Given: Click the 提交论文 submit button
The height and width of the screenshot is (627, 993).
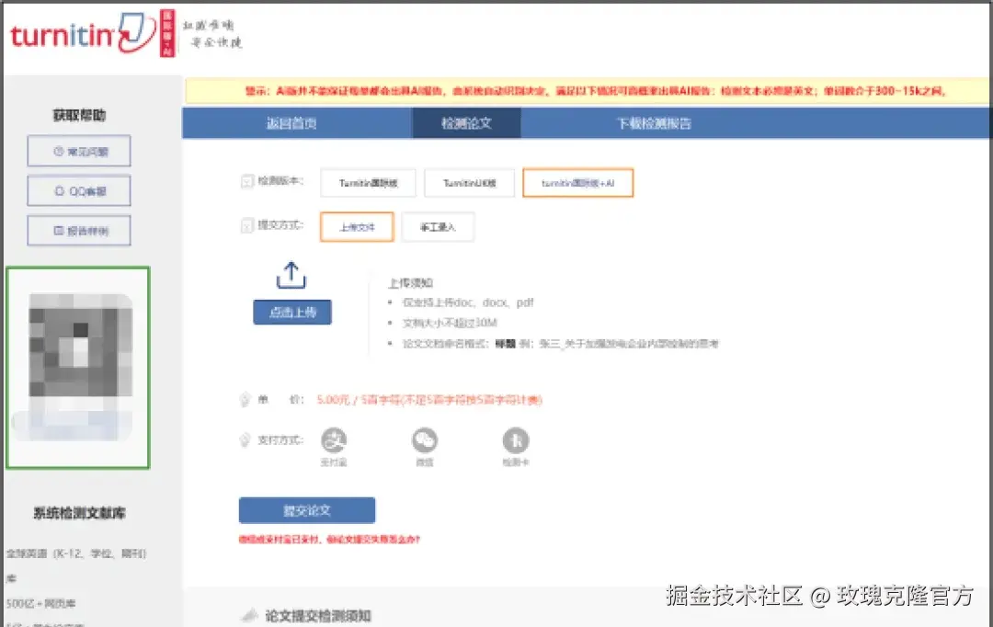Looking at the screenshot, I should 307,510.
